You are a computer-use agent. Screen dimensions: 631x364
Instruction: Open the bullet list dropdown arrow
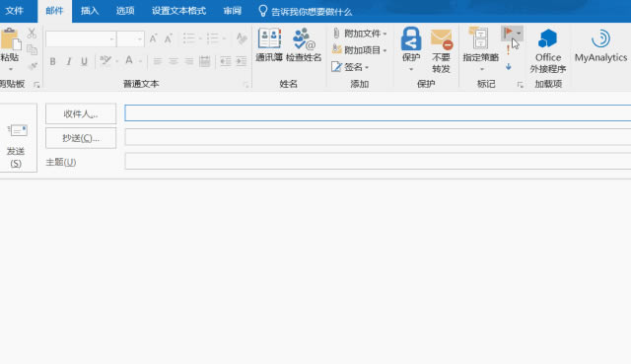tap(200, 38)
